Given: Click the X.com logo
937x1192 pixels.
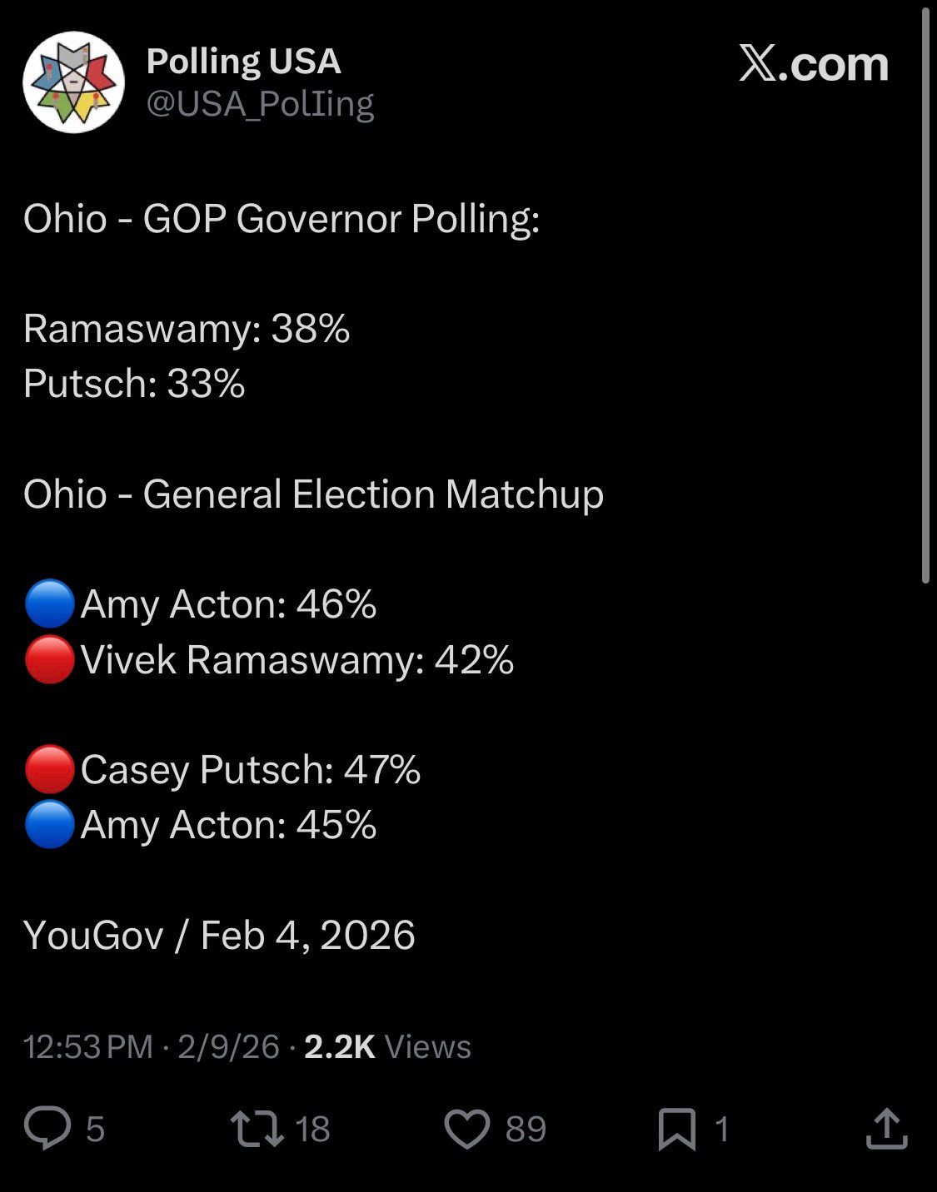Looking at the screenshot, I should coord(813,64).
